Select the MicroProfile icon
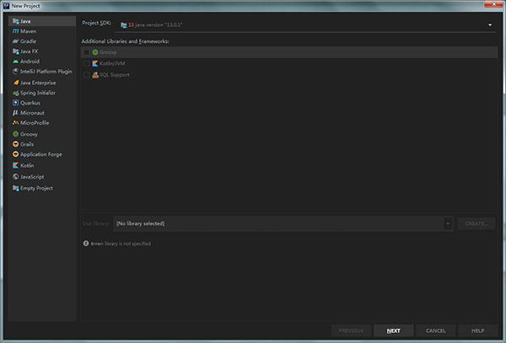The width and height of the screenshot is (506, 343). pyautogui.click(x=15, y=123)
